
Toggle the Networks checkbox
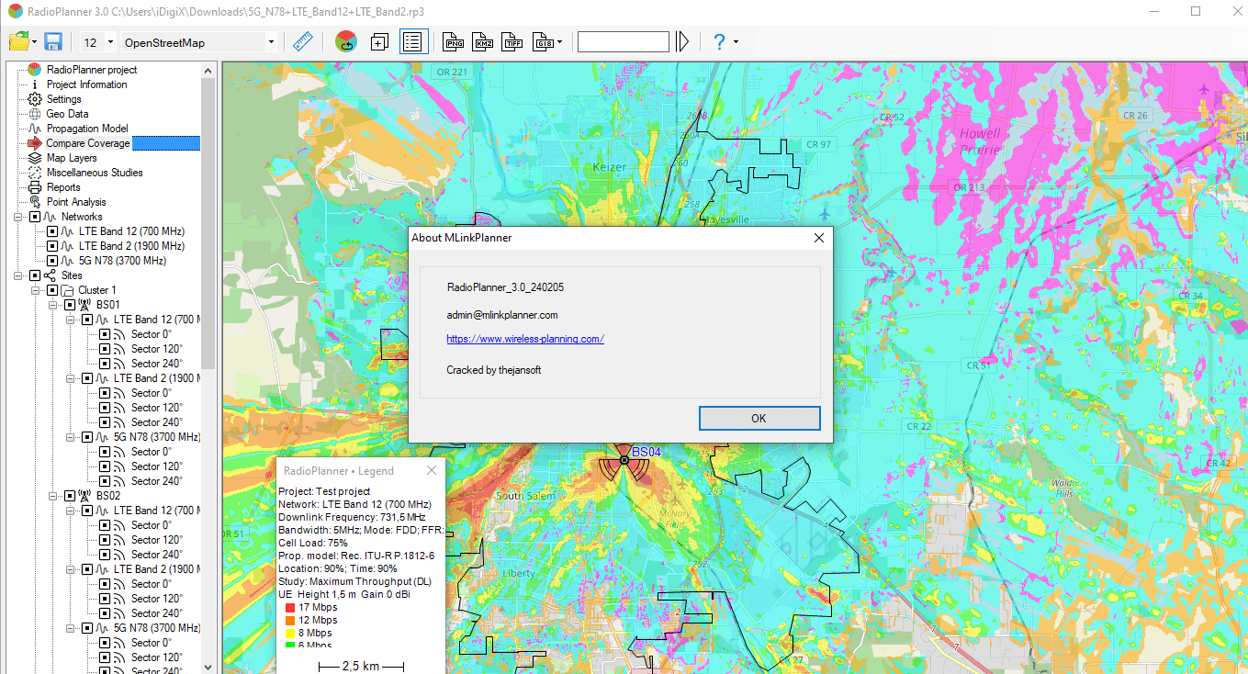35,217
